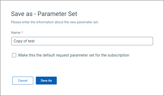Click the outlined 'Cancel' secondary button
The width and height of the screenshot is (164, 96).
tap(23, 81)
